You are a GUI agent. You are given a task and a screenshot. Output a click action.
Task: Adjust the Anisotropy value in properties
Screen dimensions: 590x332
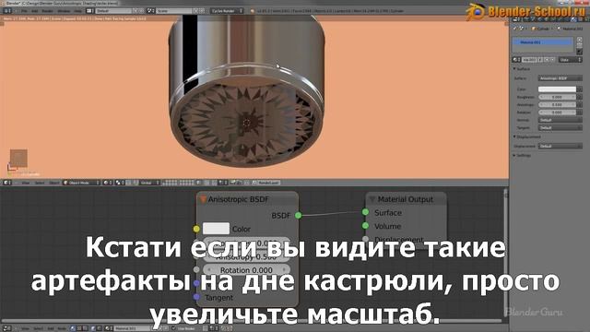tap(557, 104)
